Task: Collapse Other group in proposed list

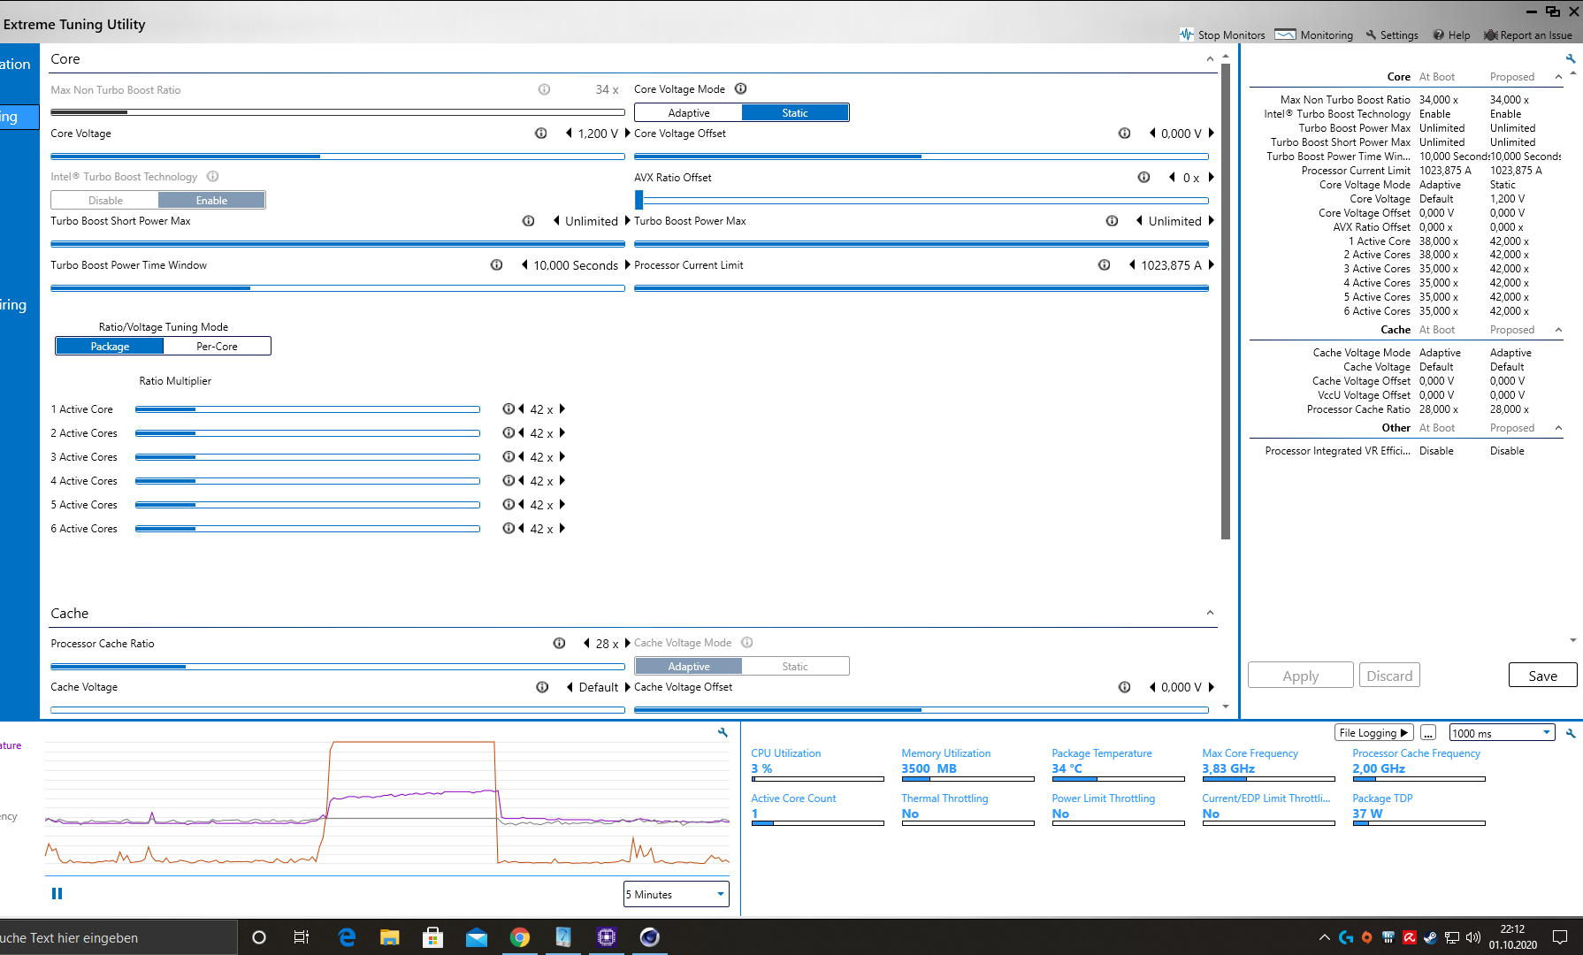Action: point(1558,428)
